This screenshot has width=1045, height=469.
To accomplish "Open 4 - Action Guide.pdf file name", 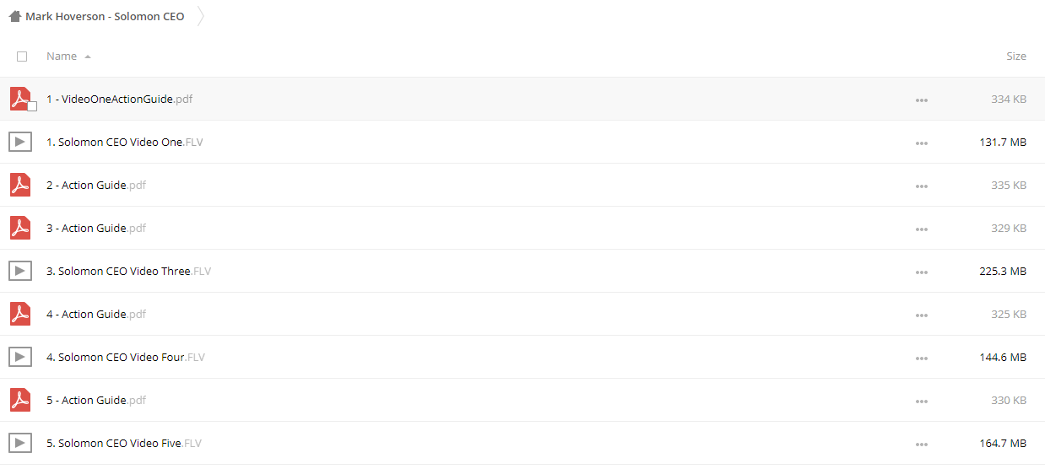I will point(96,314).
